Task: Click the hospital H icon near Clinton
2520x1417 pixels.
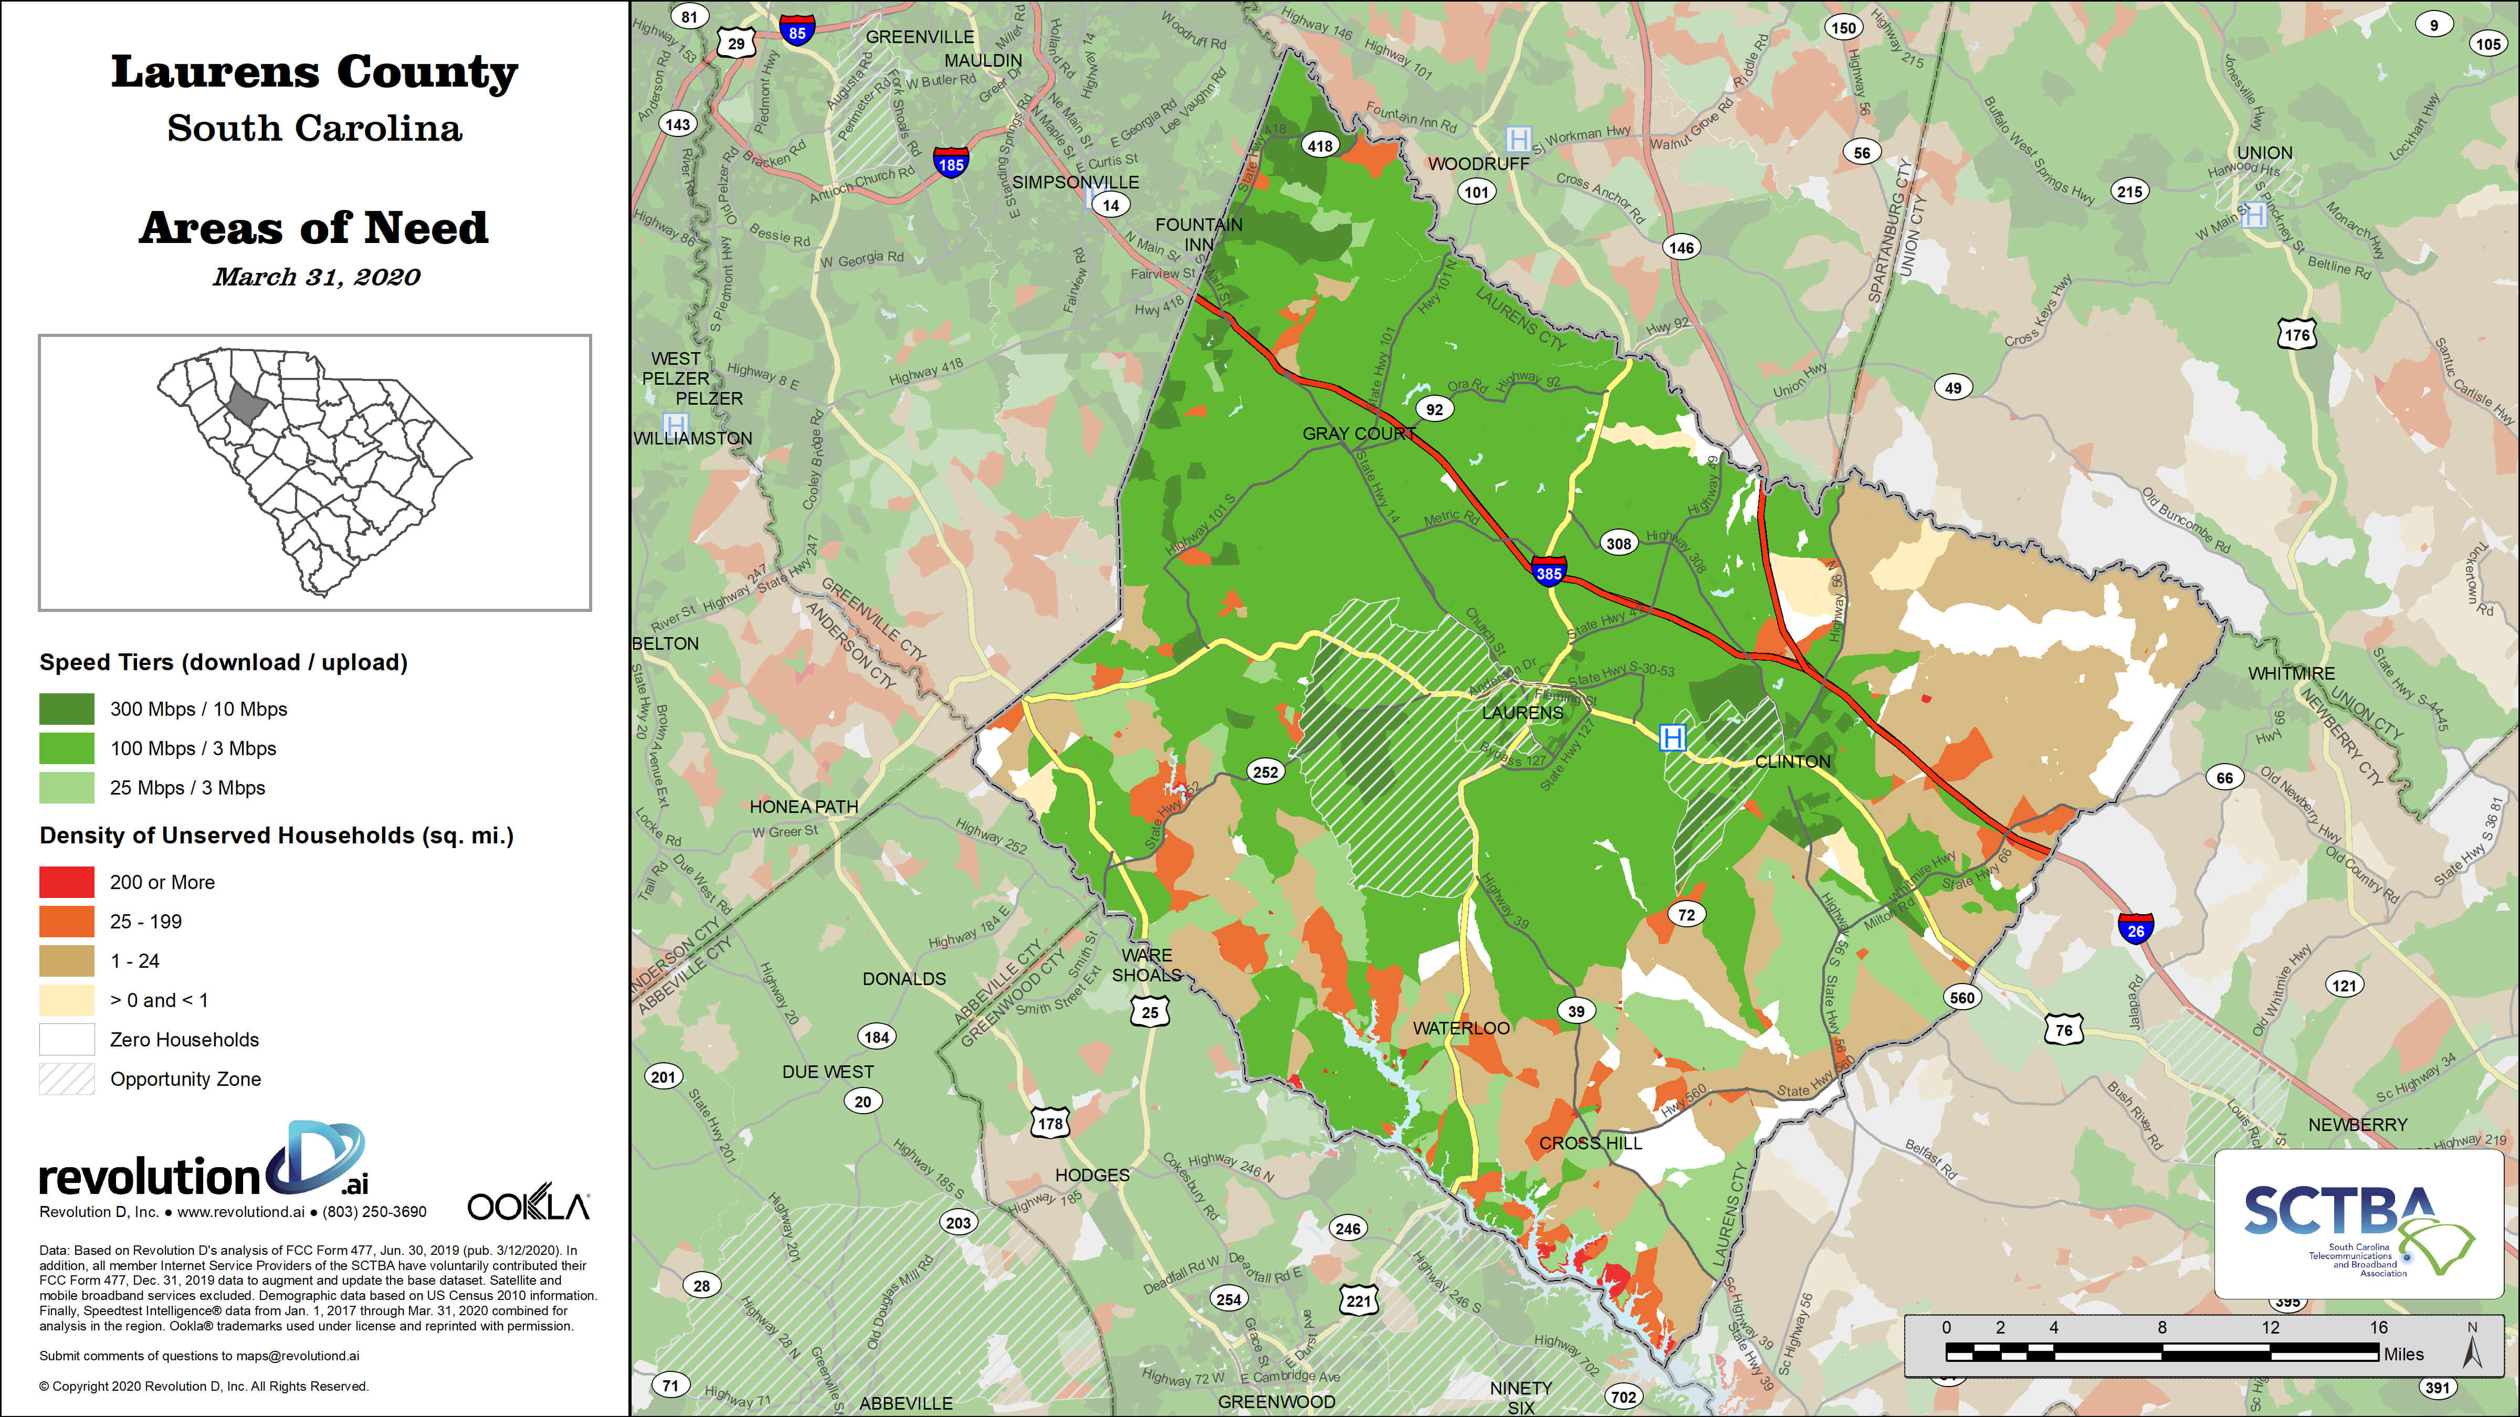Action: pyautogui.click(x=1673, y=737)
